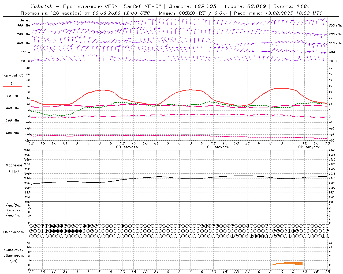Click the (км) unit label for convective clouds

[x=14, y=261]
